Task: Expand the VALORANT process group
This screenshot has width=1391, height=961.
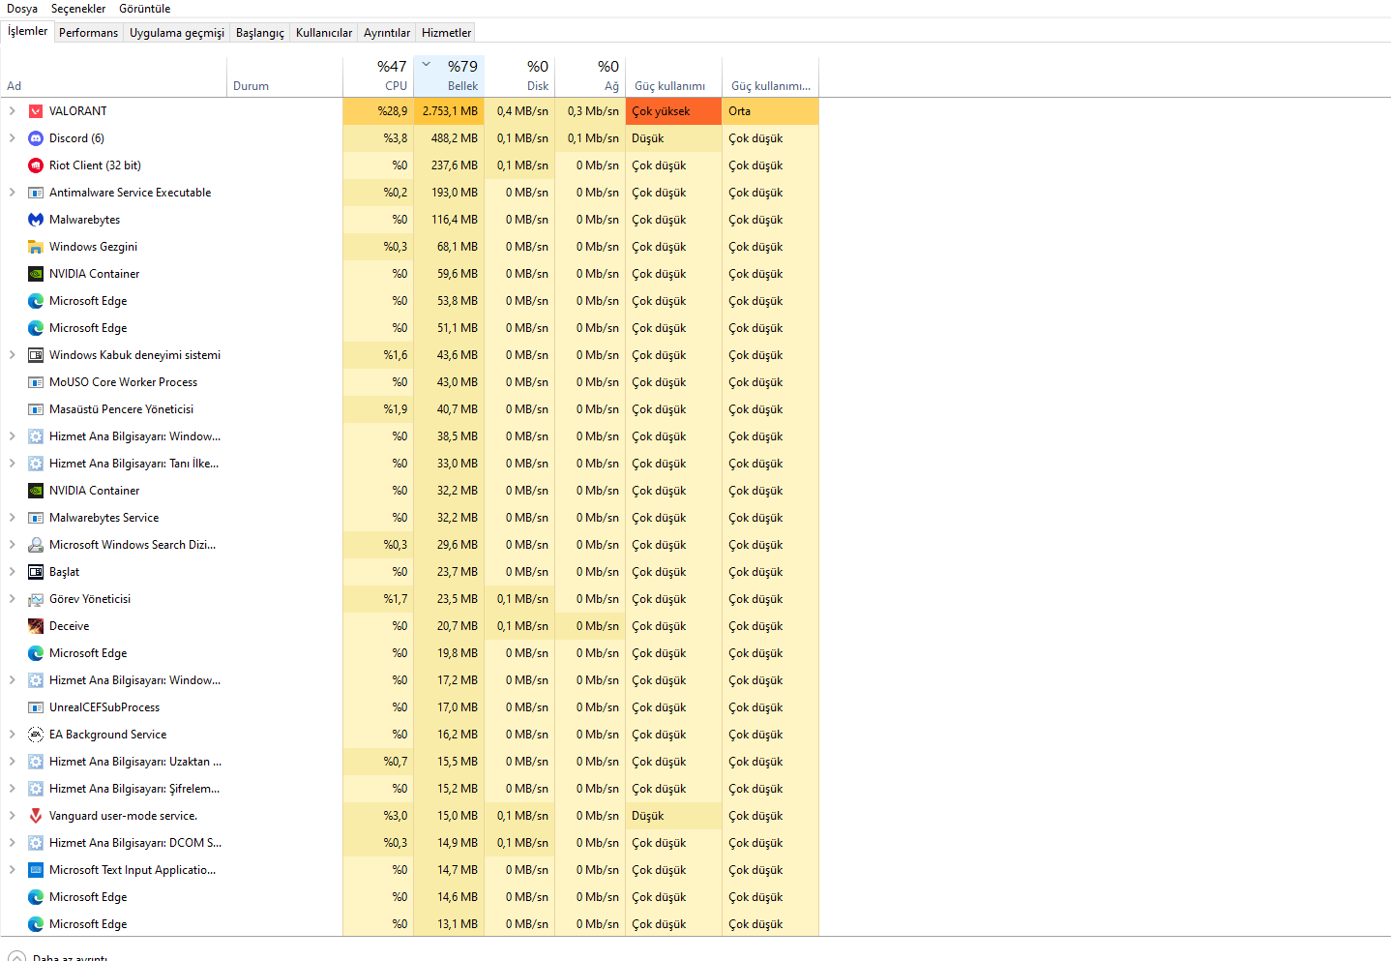Action: 12,111
